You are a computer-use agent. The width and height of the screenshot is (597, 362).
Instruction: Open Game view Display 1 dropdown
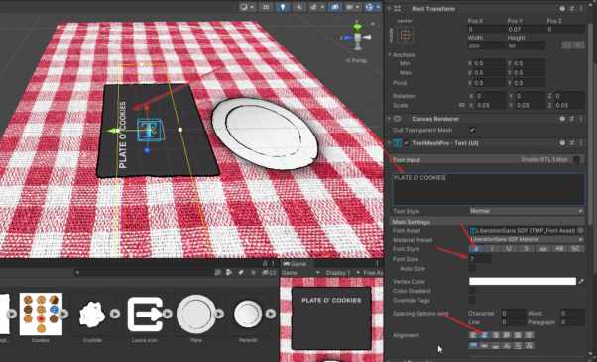point(343,273)
